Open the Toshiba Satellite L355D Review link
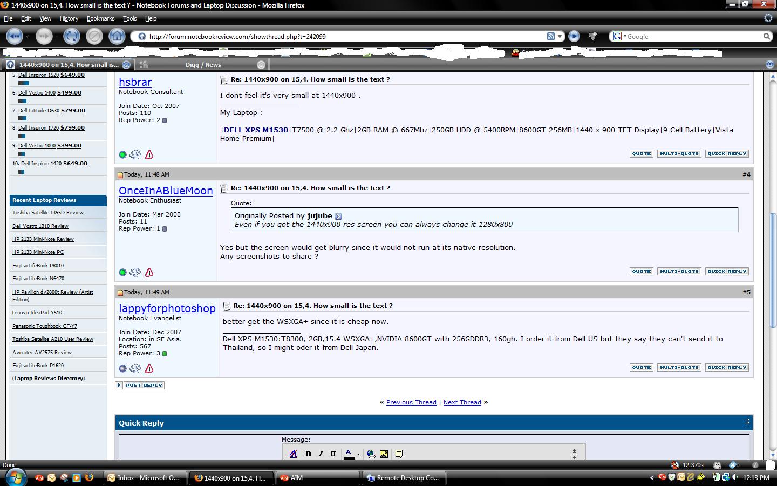The image size is (777, 486). click(x=48, y=213)
